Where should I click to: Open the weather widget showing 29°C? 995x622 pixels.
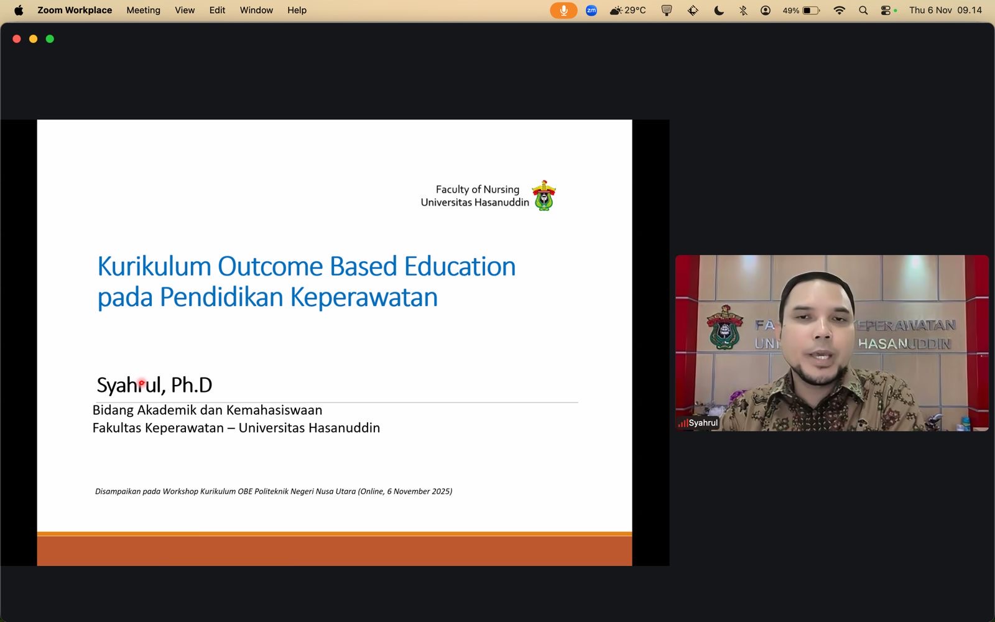[x=627, y=11]
